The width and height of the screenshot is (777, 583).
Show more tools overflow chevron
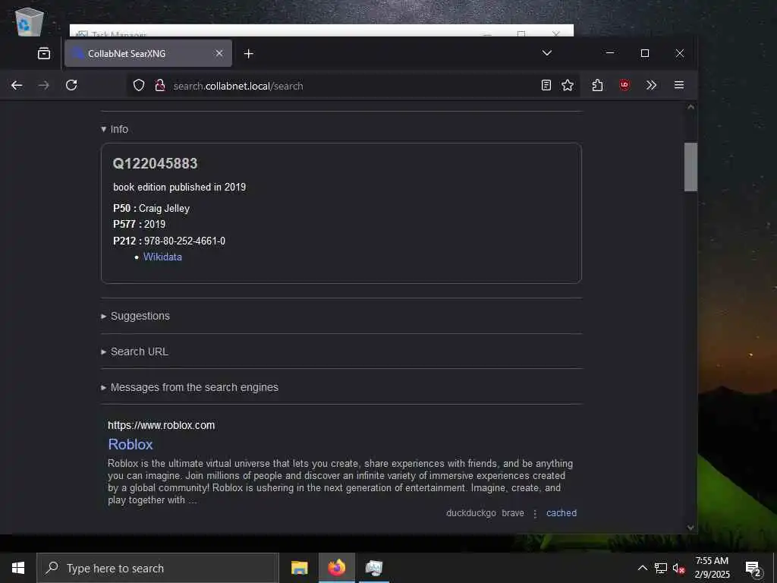click(x=651, y=85)
